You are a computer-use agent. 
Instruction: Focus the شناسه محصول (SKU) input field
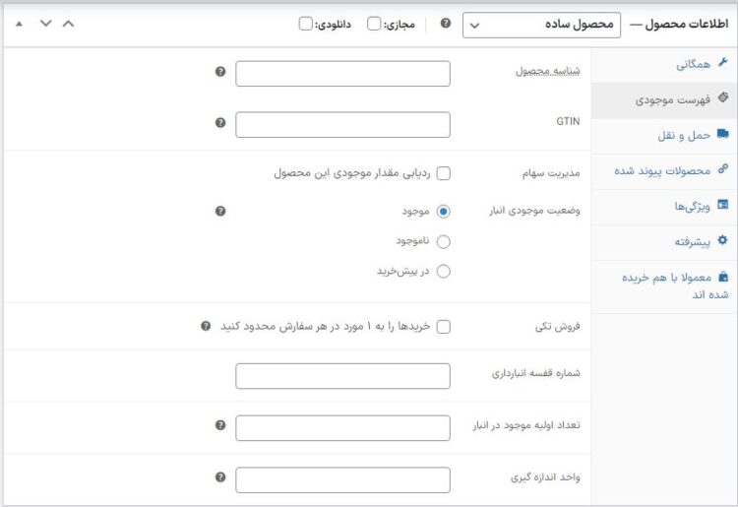point(342,74)
